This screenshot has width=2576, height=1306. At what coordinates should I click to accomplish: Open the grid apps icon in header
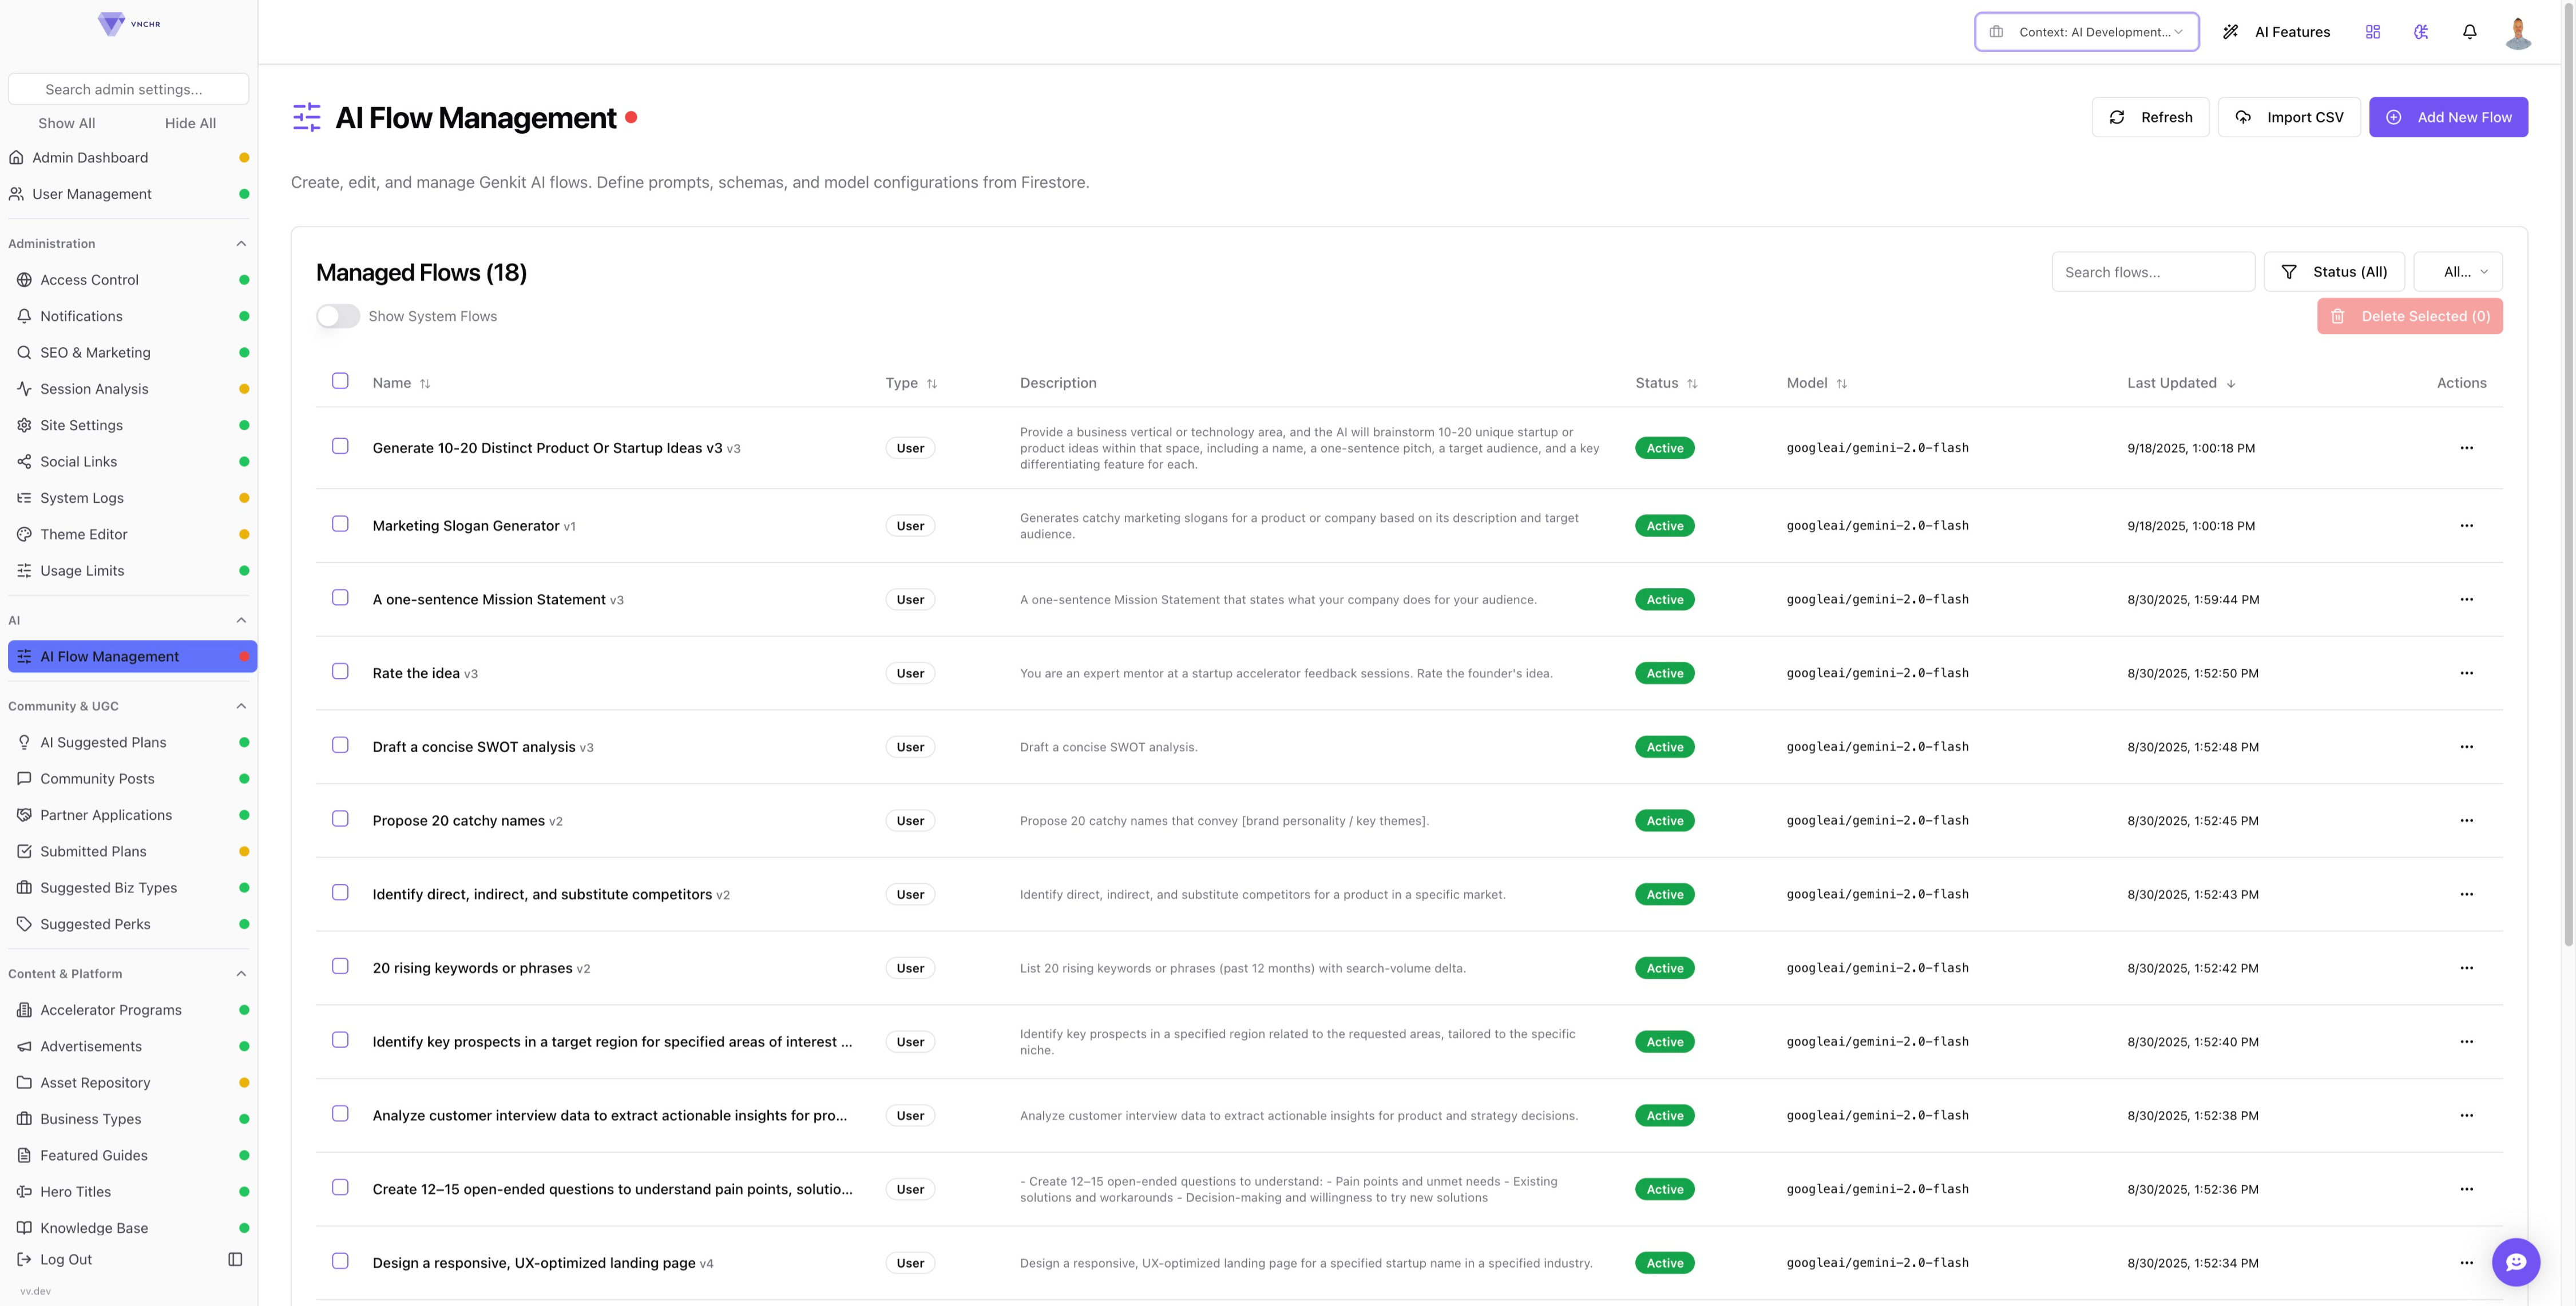click(2372, 32)
